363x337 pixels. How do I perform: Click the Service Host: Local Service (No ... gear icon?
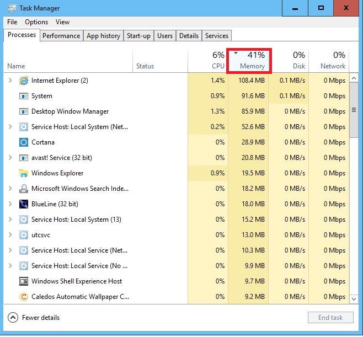[24, 266]
